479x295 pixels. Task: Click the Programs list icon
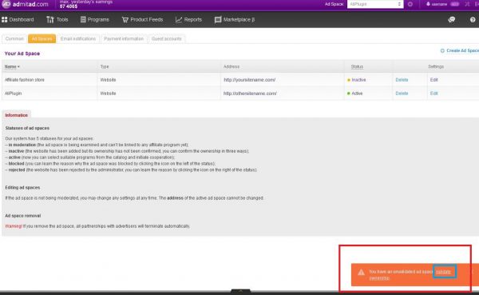(x=83, y=19)
